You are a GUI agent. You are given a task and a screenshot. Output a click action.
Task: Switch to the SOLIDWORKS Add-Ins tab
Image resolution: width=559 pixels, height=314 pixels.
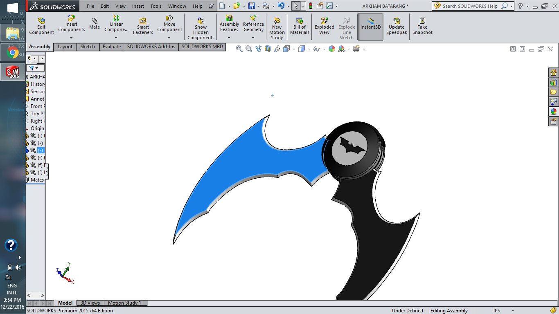click(151, 47)
